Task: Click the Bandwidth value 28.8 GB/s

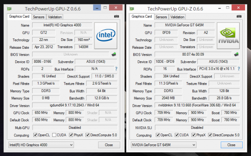Action: point(224,98)
